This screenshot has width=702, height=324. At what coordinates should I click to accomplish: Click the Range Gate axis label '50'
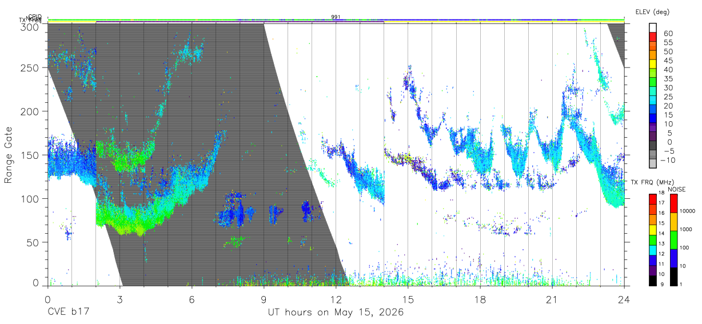click(x=33, y=242)
